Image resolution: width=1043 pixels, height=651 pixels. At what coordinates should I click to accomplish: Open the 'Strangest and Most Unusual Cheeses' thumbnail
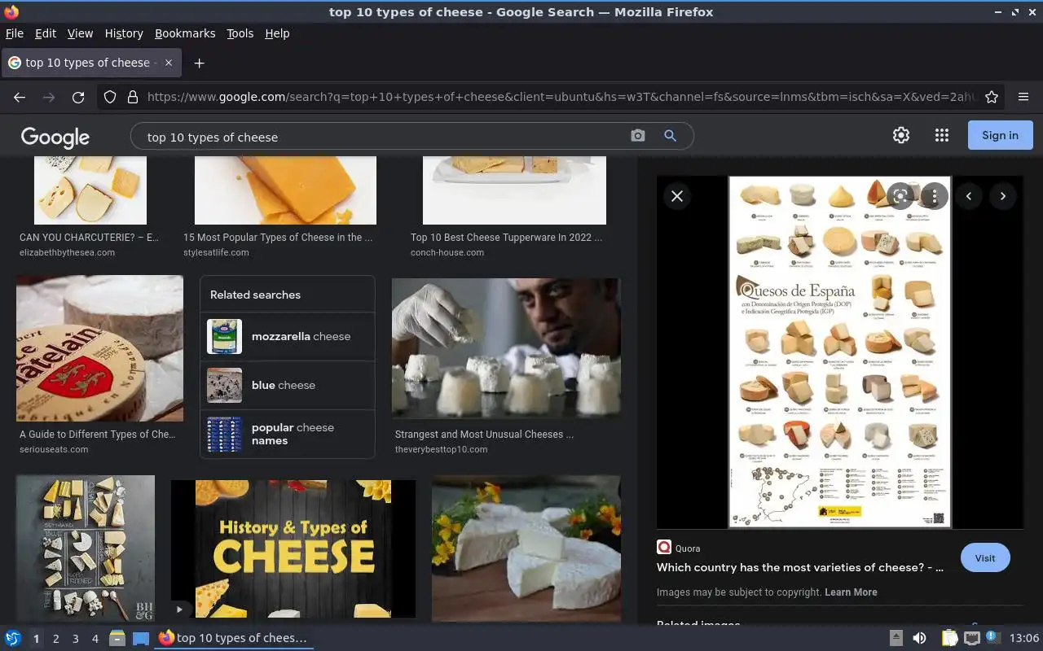click(506, 348)
